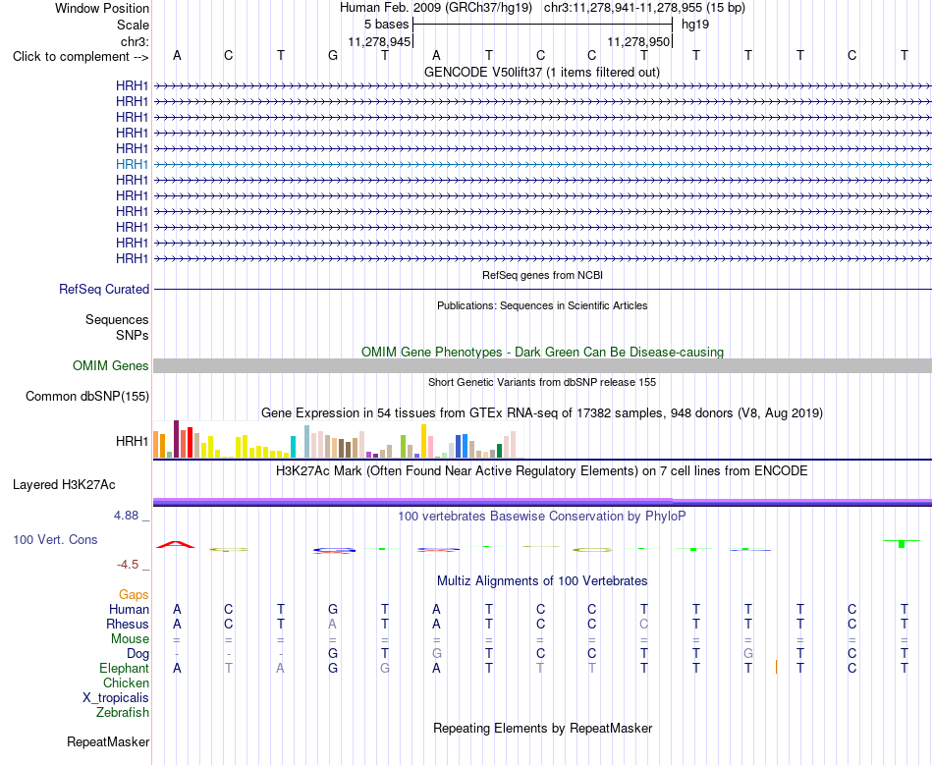Select the light-blue highlighted HRH1 transcript label
Viewport: 933px width, 765px height.
[x=133, y=164]
